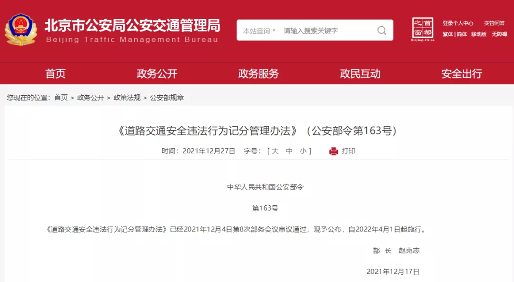This screenshot has width=514, height=282.
Task: Switch to 简体 simplified Chinese
Action: point(462,34)
